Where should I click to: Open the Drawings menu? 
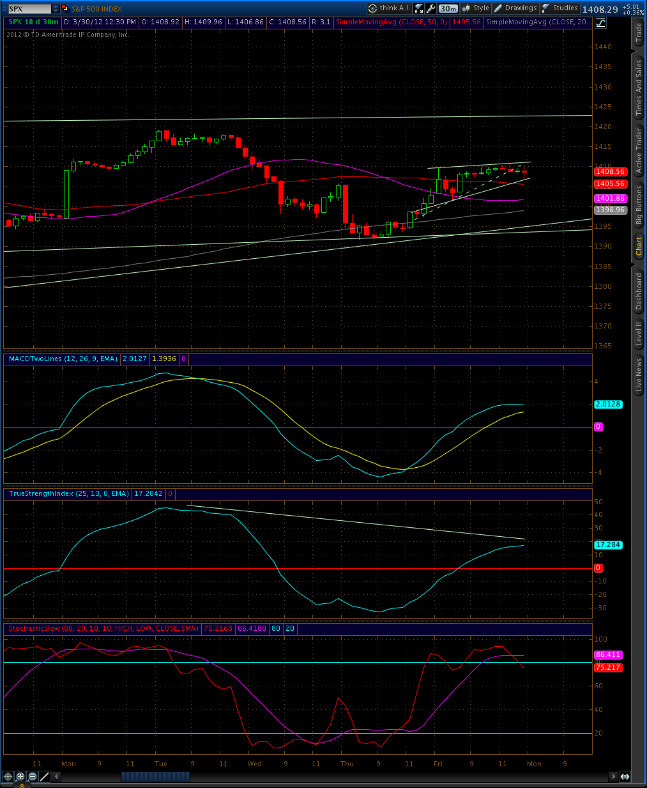(x=515, y=8)
